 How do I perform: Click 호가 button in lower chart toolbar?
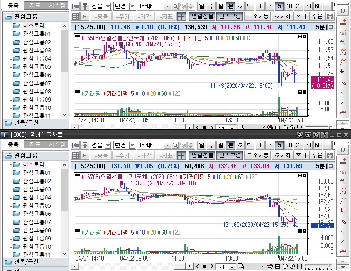coord(301,155)
